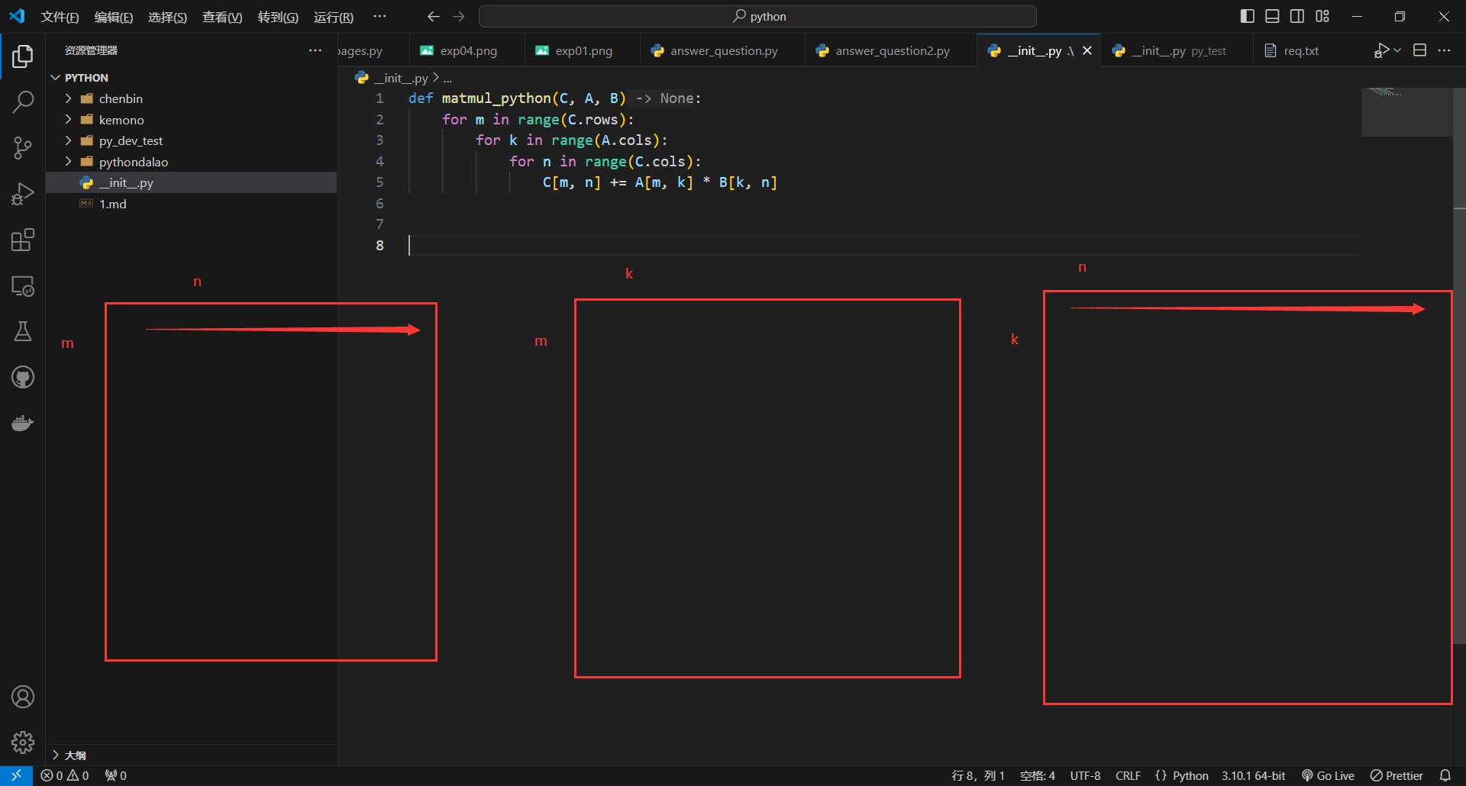
Task: Open the GitHub panel icon
Action: click(23, 377)
